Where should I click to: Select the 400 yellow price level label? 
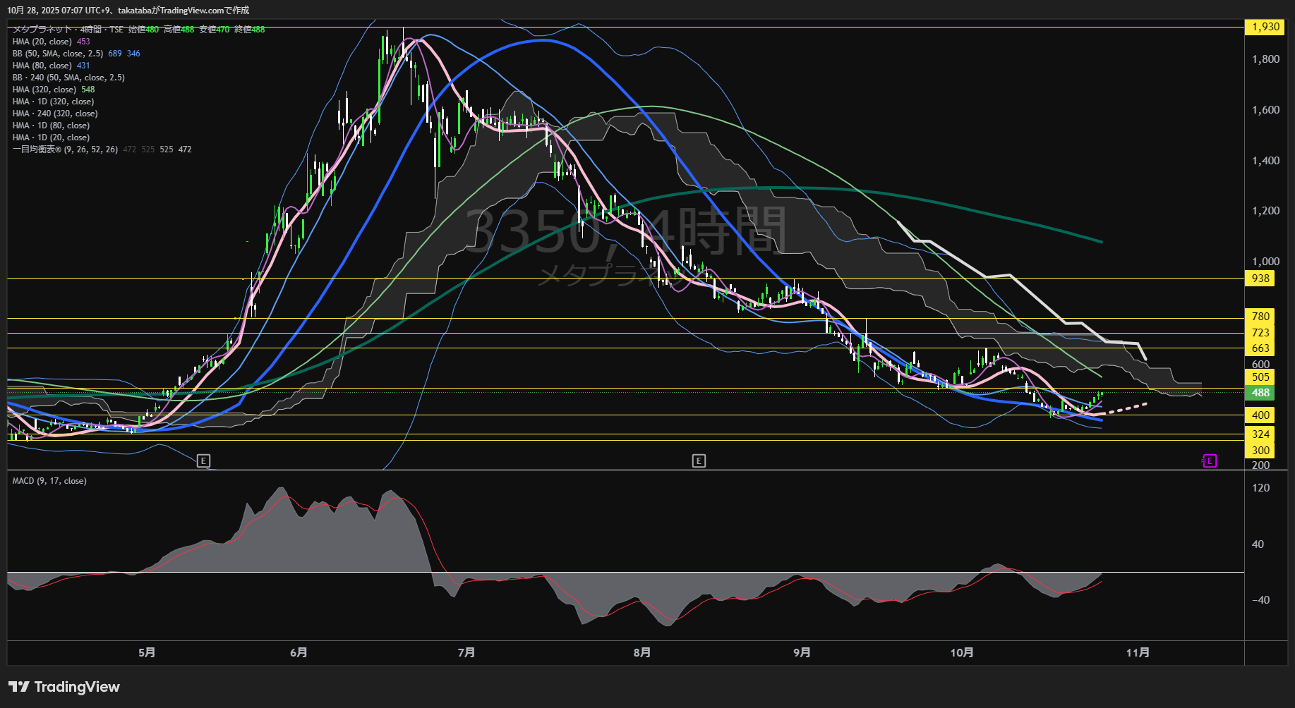pos(1260,415)
